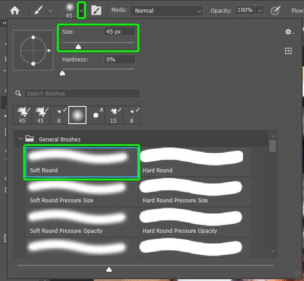
Task: Click the Opacity label text
Action: (221, 10)
